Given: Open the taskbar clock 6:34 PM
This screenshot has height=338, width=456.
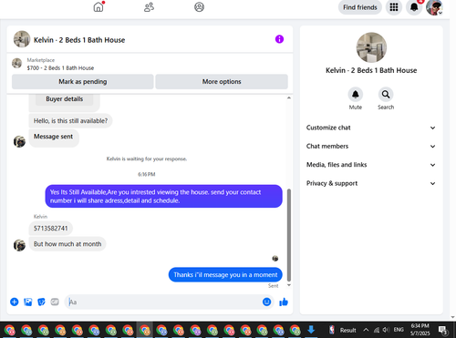Looking at the screenshot, I should (x=420, y=330).
